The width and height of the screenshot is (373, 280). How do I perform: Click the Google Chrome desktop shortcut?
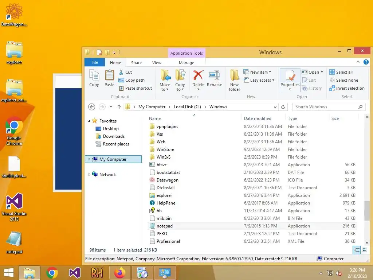coord(14,131)
